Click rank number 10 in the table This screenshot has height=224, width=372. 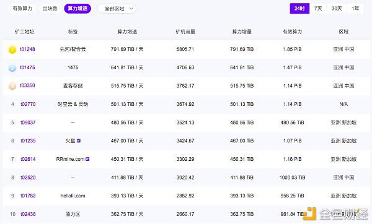point(12,214)
